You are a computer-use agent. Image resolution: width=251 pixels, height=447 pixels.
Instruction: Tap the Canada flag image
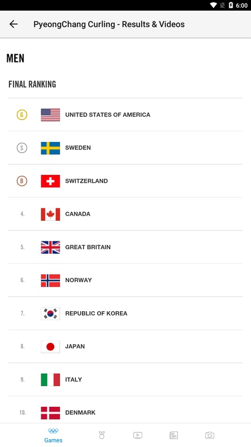(x=50, y=214)
